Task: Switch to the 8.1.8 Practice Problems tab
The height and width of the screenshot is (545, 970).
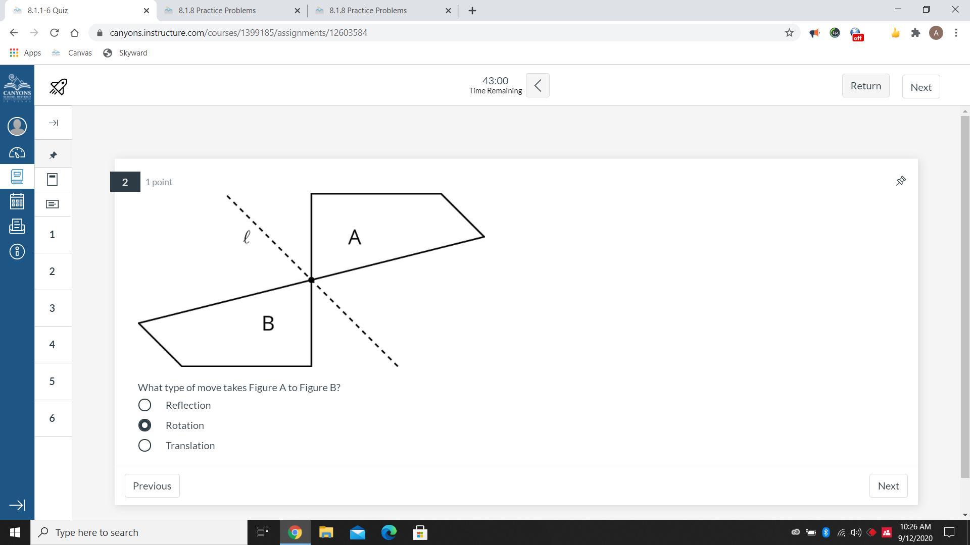Action: 217,10
